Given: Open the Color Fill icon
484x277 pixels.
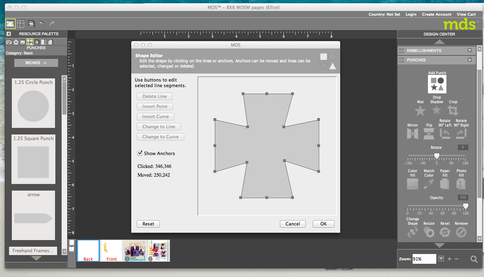Looking at the screenshot, I should [x=413, y=184].
